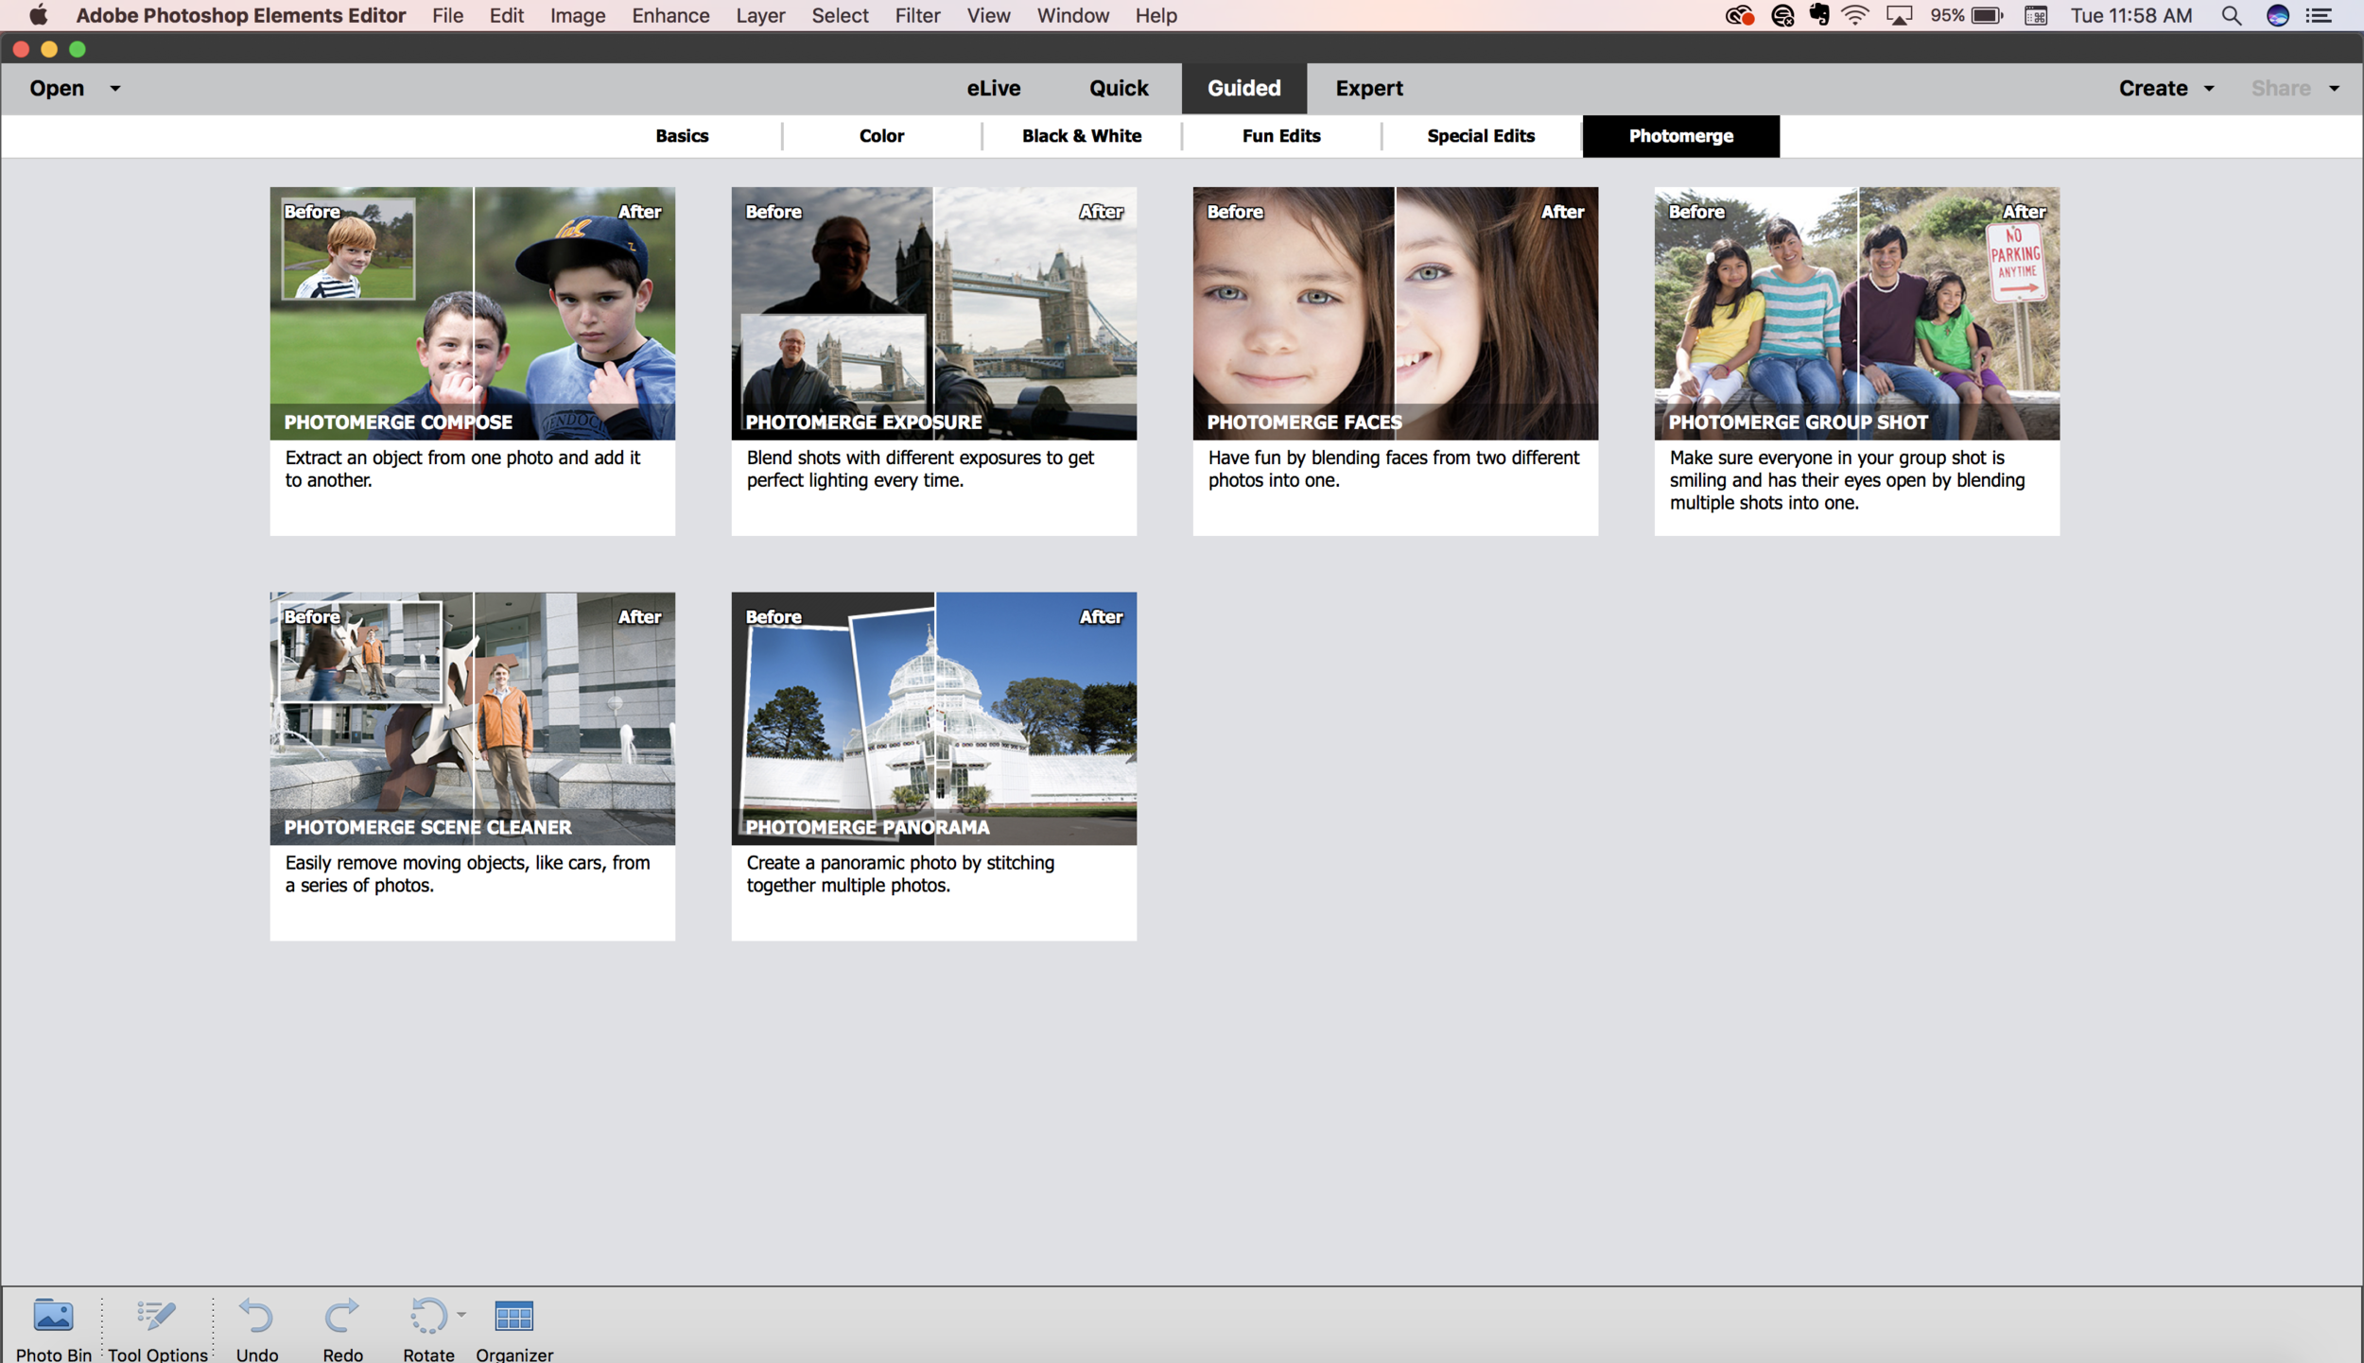Open the Basics guided edits category
The image size is (2364, 1363).
pos(682,136)
